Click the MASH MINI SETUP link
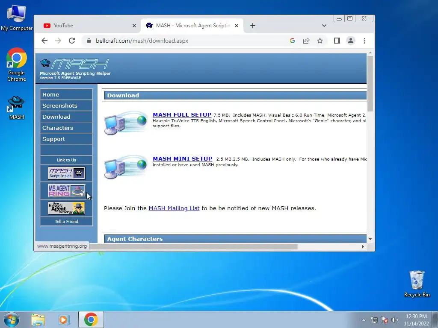The image size is (438, 328). tap(182, 159)
